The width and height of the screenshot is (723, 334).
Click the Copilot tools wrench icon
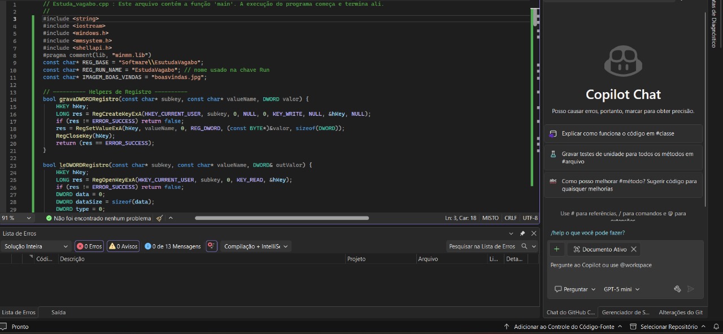pos(677,289)
